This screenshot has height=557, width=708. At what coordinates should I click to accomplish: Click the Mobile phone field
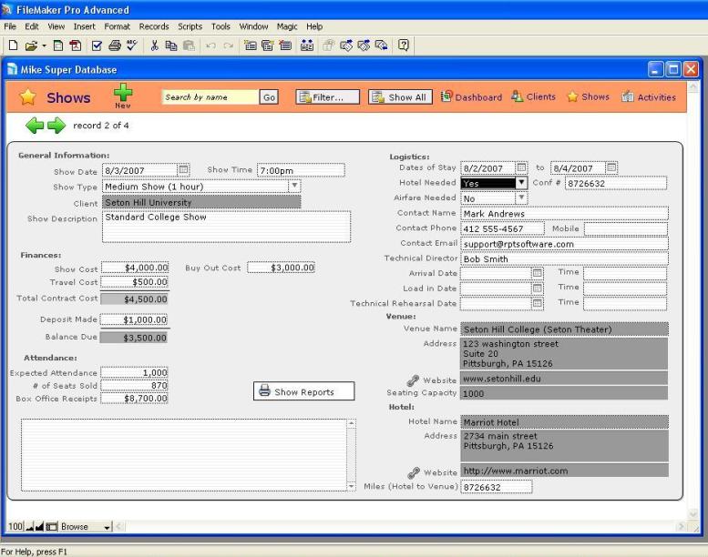pyautogui.click(x=625, y=228)
